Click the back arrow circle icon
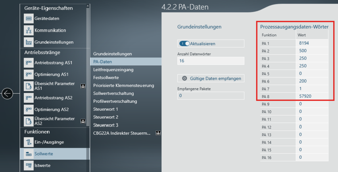 8,93
